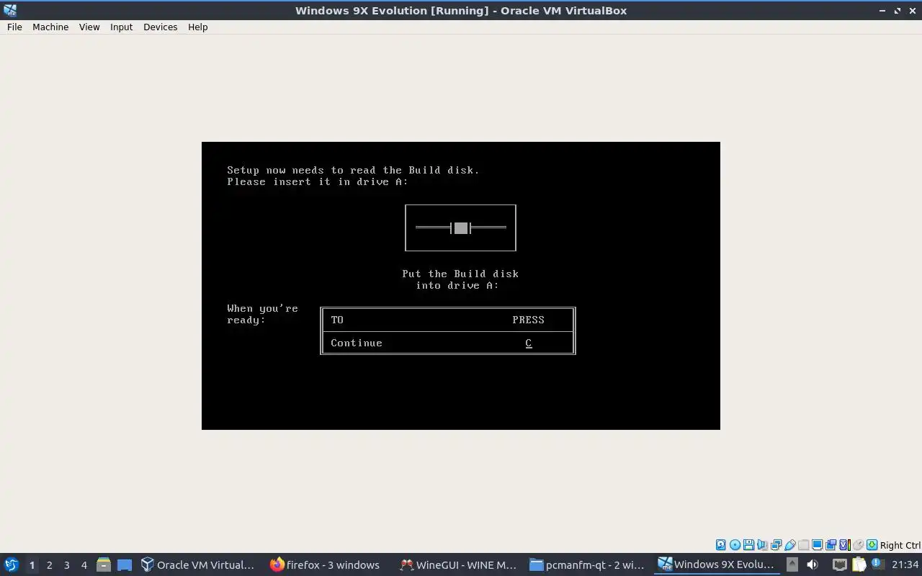Open the file manager launcher in panel
This screenshot has height=576, width=922.
[x=103, y=564]
